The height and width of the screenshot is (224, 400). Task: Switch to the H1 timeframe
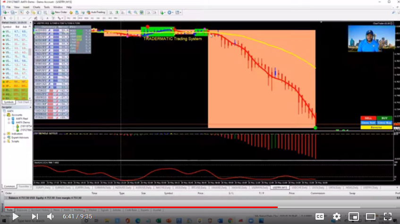click(92, 18)
